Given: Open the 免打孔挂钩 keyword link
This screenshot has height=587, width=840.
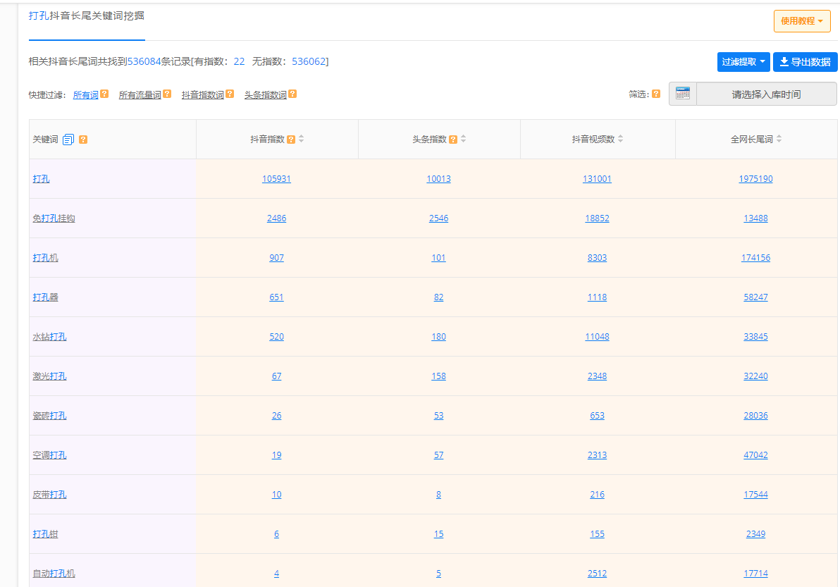Looking at the screenshot, I should (x=54, y=218).
